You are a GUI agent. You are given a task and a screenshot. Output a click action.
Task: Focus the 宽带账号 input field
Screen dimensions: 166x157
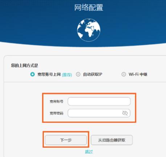(99, 101)
